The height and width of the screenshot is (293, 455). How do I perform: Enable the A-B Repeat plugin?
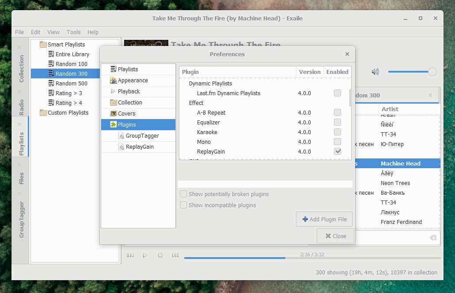pos(337,112)
